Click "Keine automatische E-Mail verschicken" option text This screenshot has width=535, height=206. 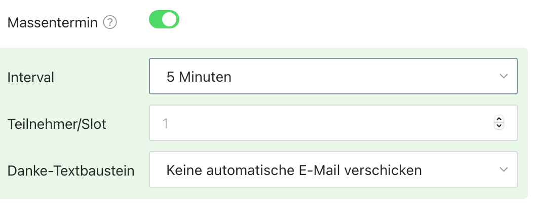coord(294,170)
